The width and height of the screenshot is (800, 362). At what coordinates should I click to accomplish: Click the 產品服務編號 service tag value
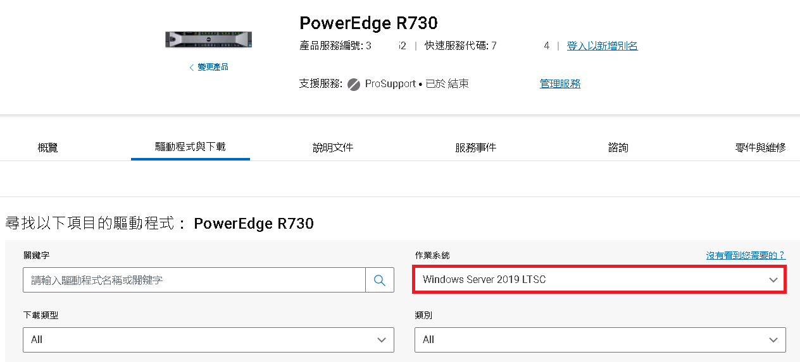[x=386, y=45]
